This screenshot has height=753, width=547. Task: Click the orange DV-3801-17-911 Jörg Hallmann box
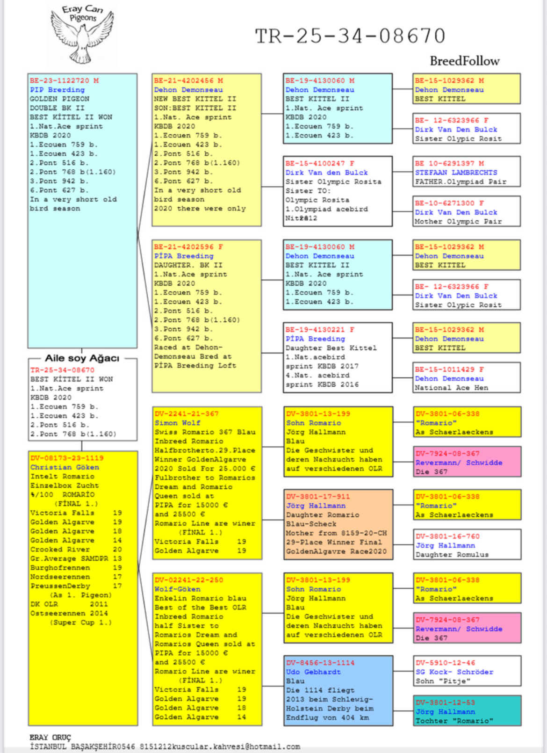tap(338, 524)
